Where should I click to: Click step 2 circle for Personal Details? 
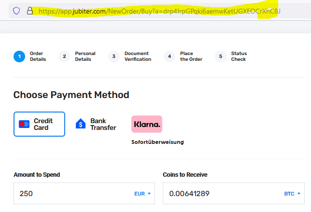[64, 57]
